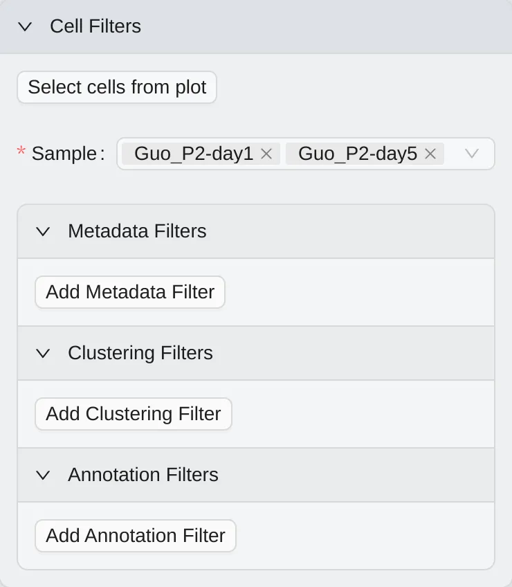The width and height of the screenshot is (512, 587).
Task: Remove Guo_P2-day5 from the Sample selection
Action: [x=430, y=154]
